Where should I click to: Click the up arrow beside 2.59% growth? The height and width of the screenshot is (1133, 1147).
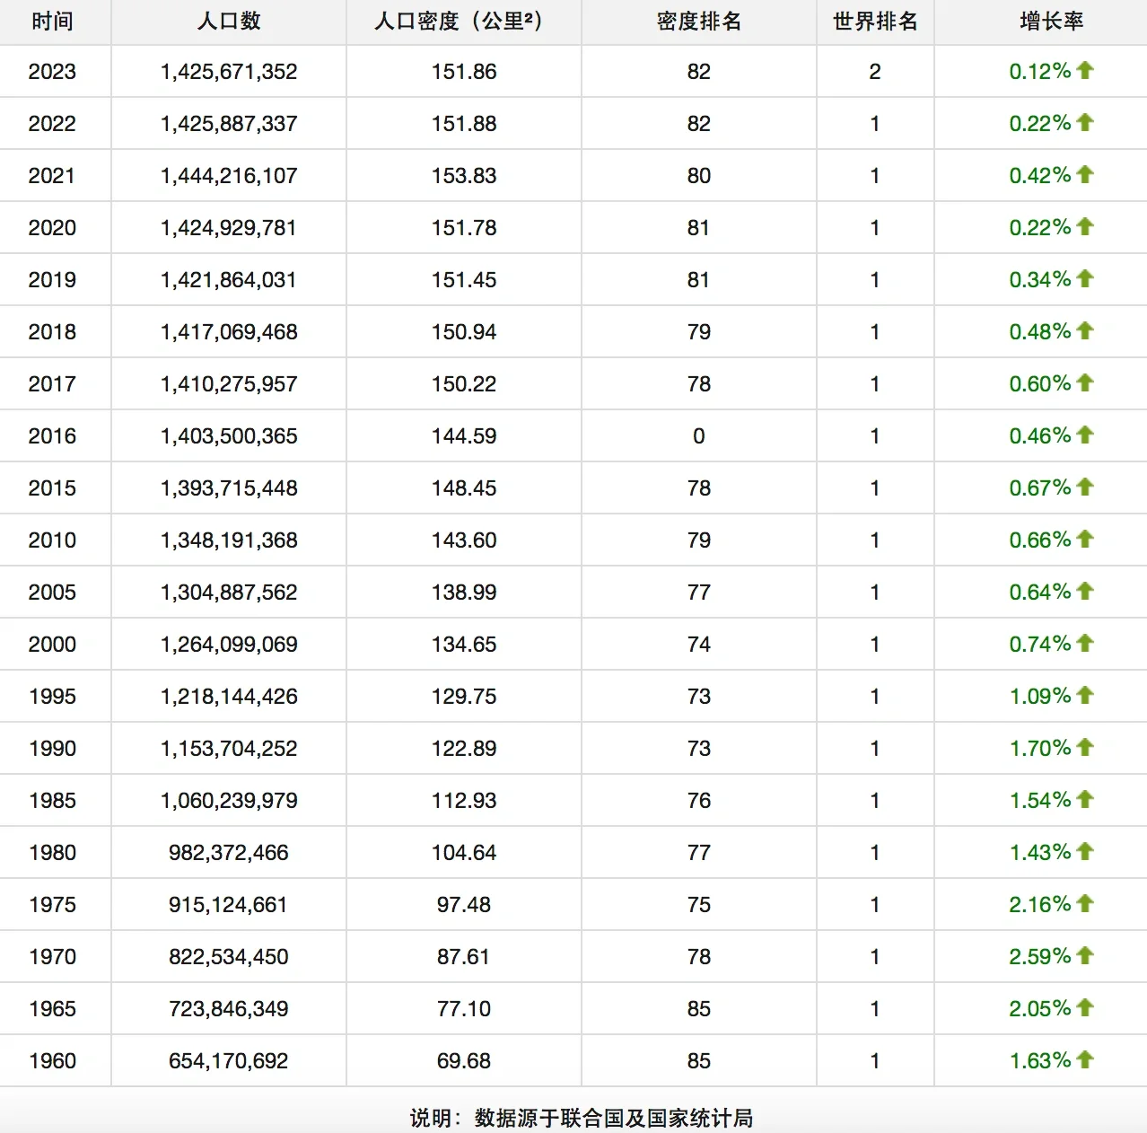(x=1085, y=956)
